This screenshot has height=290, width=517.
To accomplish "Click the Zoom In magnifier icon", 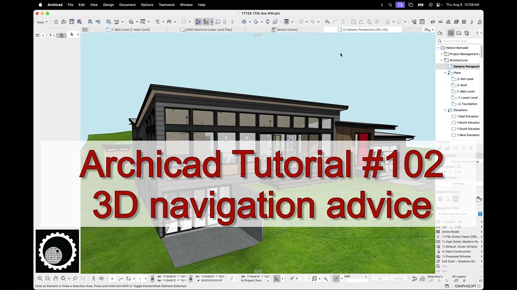I will pyautogui.click(x=40, y=278).
